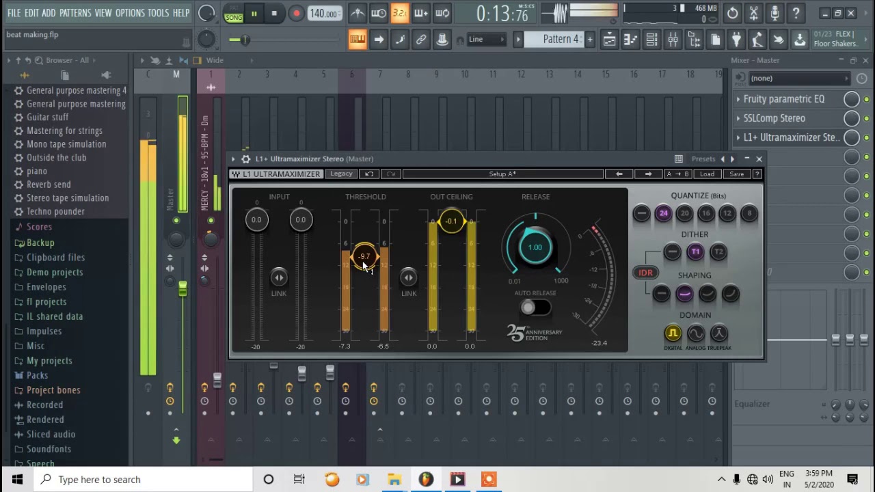875x492 pixels.
Task: Pause the song playback
Action: pos(254,13)
